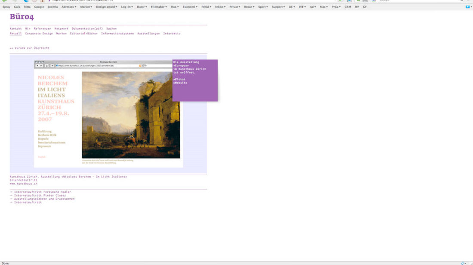This screenshot has height=265, width=473.
Task: Open Internetauftritt Ferdinand Hodler link
Action: click(40, 192)
